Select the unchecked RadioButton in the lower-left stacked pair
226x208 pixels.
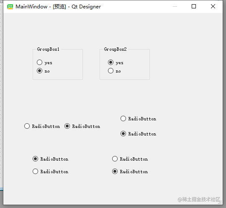[51, 172]
